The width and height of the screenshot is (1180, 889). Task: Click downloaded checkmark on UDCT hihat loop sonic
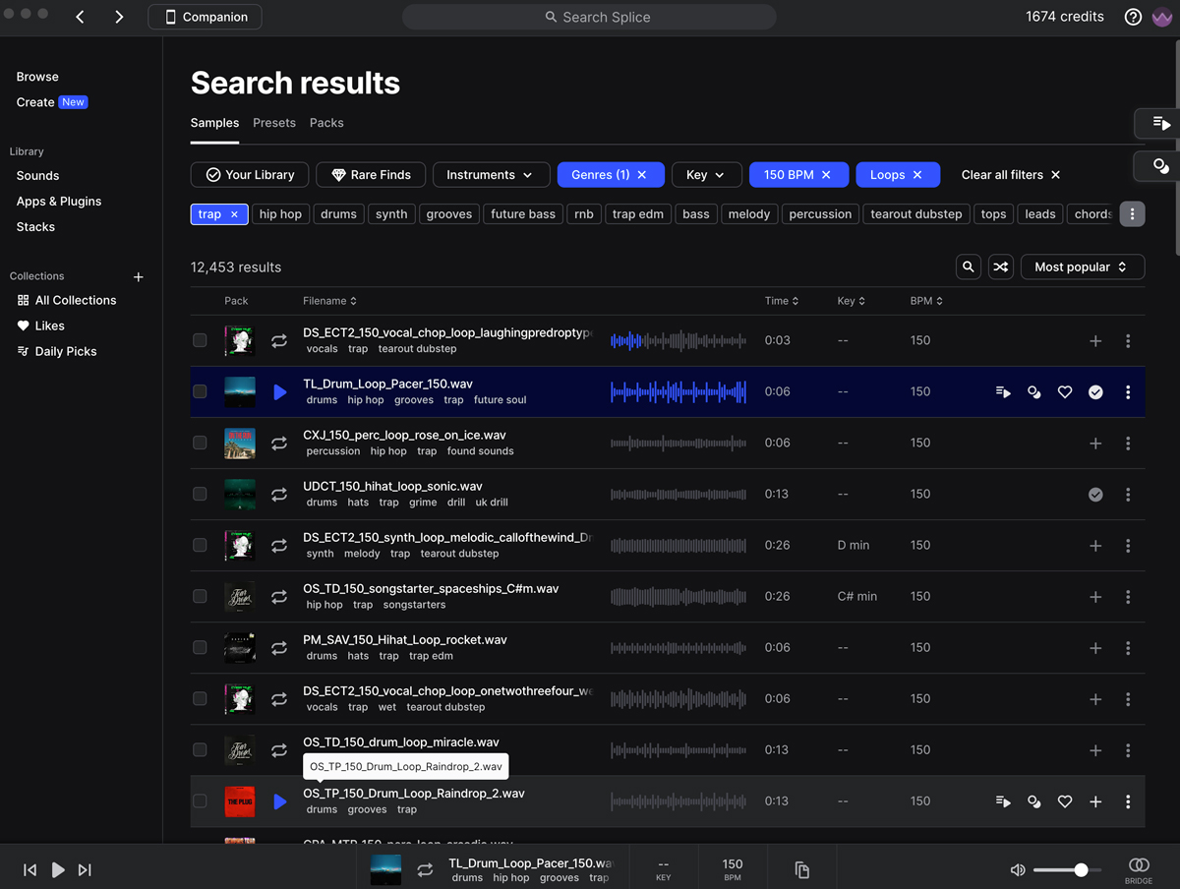(x=1095, y=494)
